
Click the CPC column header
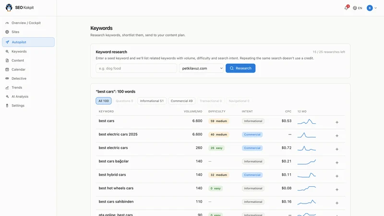tap(288, 111)
